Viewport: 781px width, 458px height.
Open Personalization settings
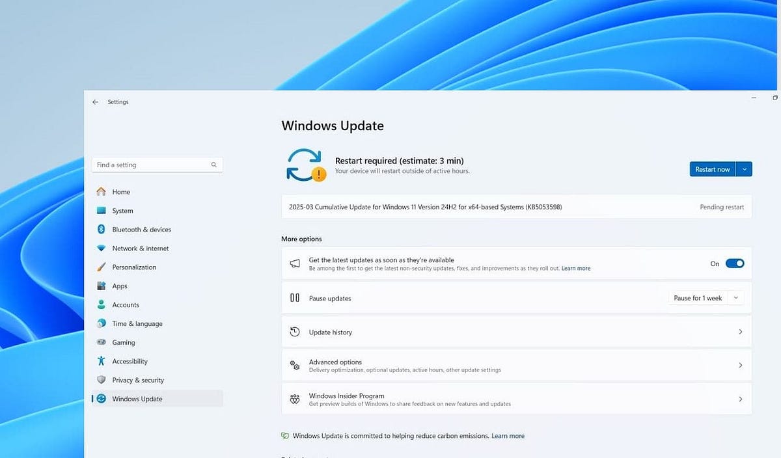(x=157, y=267)
